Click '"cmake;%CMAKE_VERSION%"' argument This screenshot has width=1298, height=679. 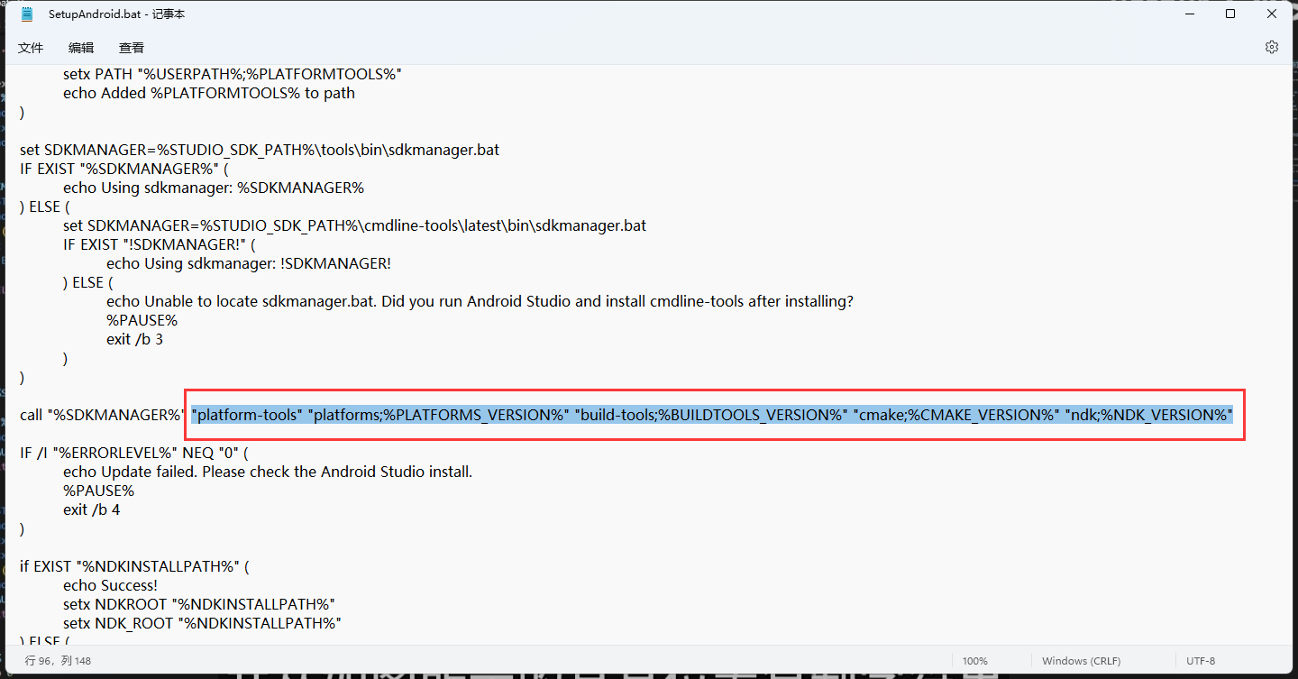[x=957, y=415]
